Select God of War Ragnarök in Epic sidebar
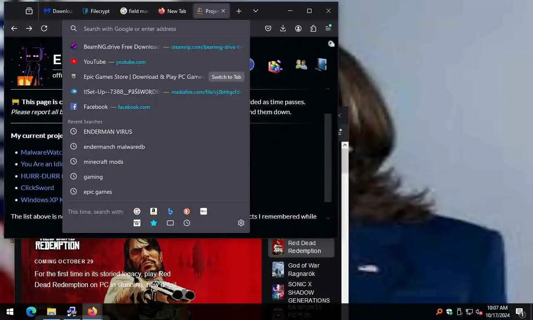Viewport: 533px width, 320px height. [301, 270]
